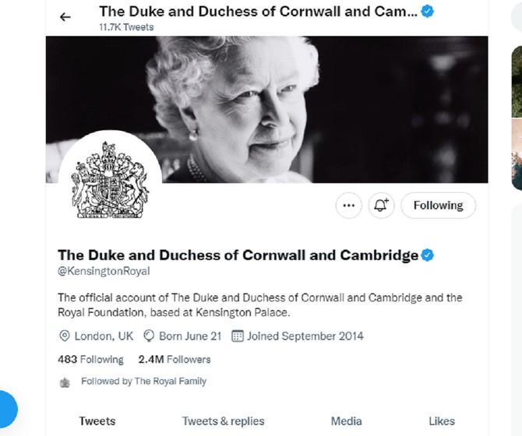View the 2.4M Followers list
This screenshot has height=436, width=522.
(175, 359)
